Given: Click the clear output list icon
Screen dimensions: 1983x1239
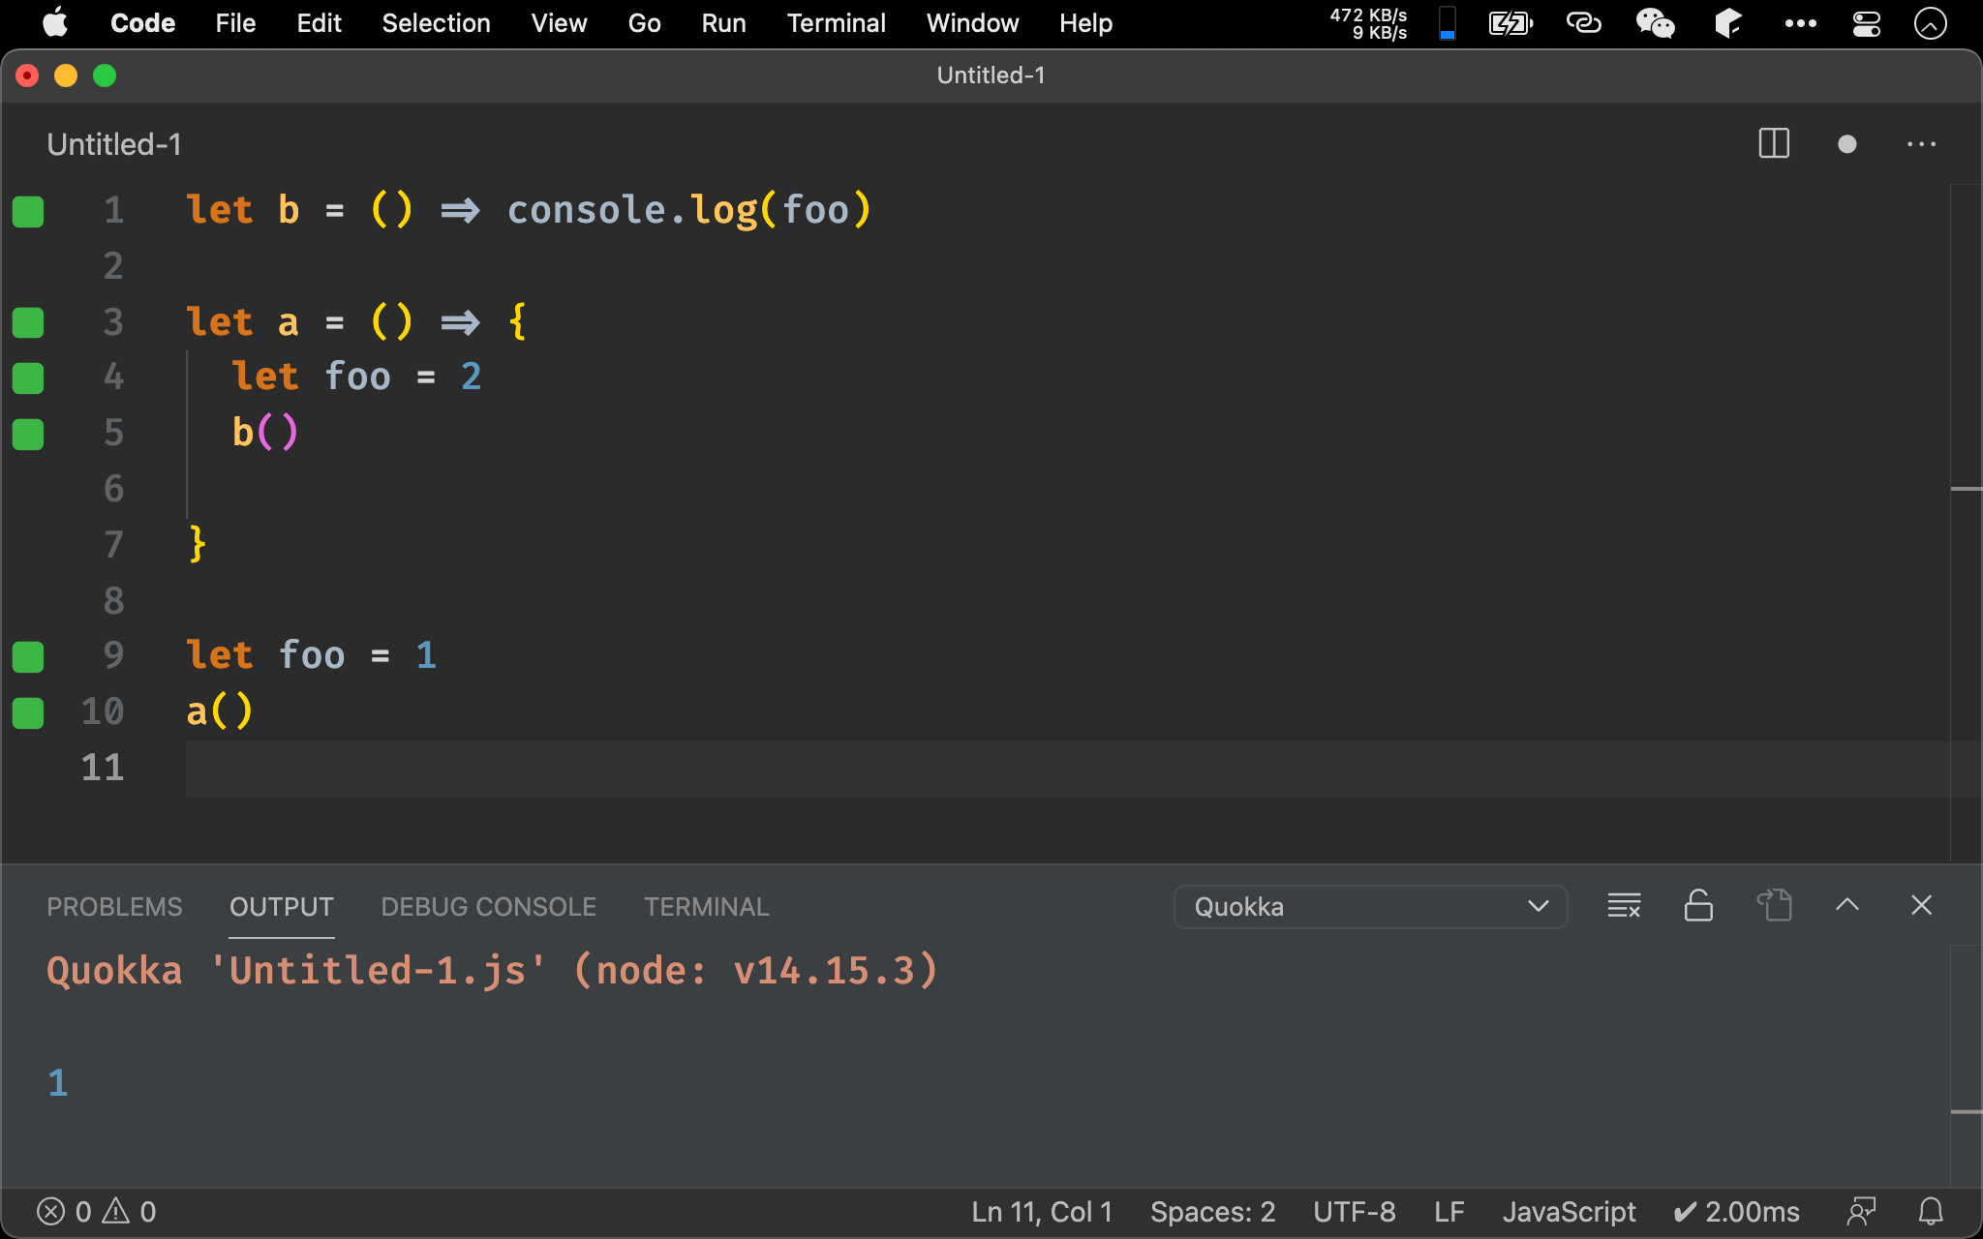Looking at the screenshot, I should point(1624,906).
